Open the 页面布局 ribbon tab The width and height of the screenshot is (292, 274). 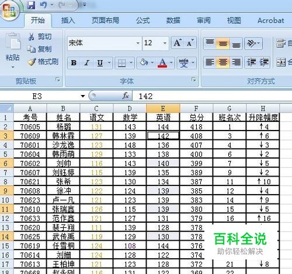105,20
